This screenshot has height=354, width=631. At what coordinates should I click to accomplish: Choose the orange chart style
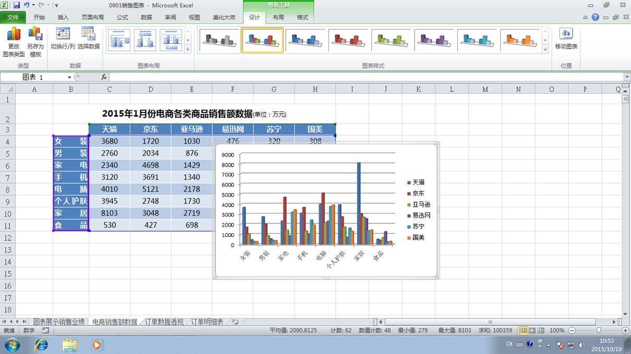tap(521, 40)
